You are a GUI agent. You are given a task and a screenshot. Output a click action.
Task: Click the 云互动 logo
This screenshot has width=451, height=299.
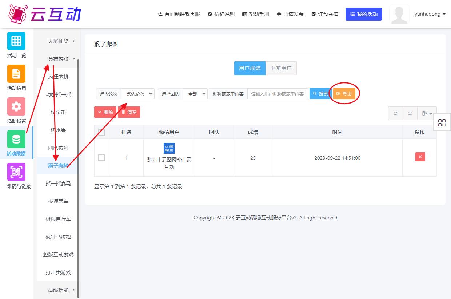[44, 14]
